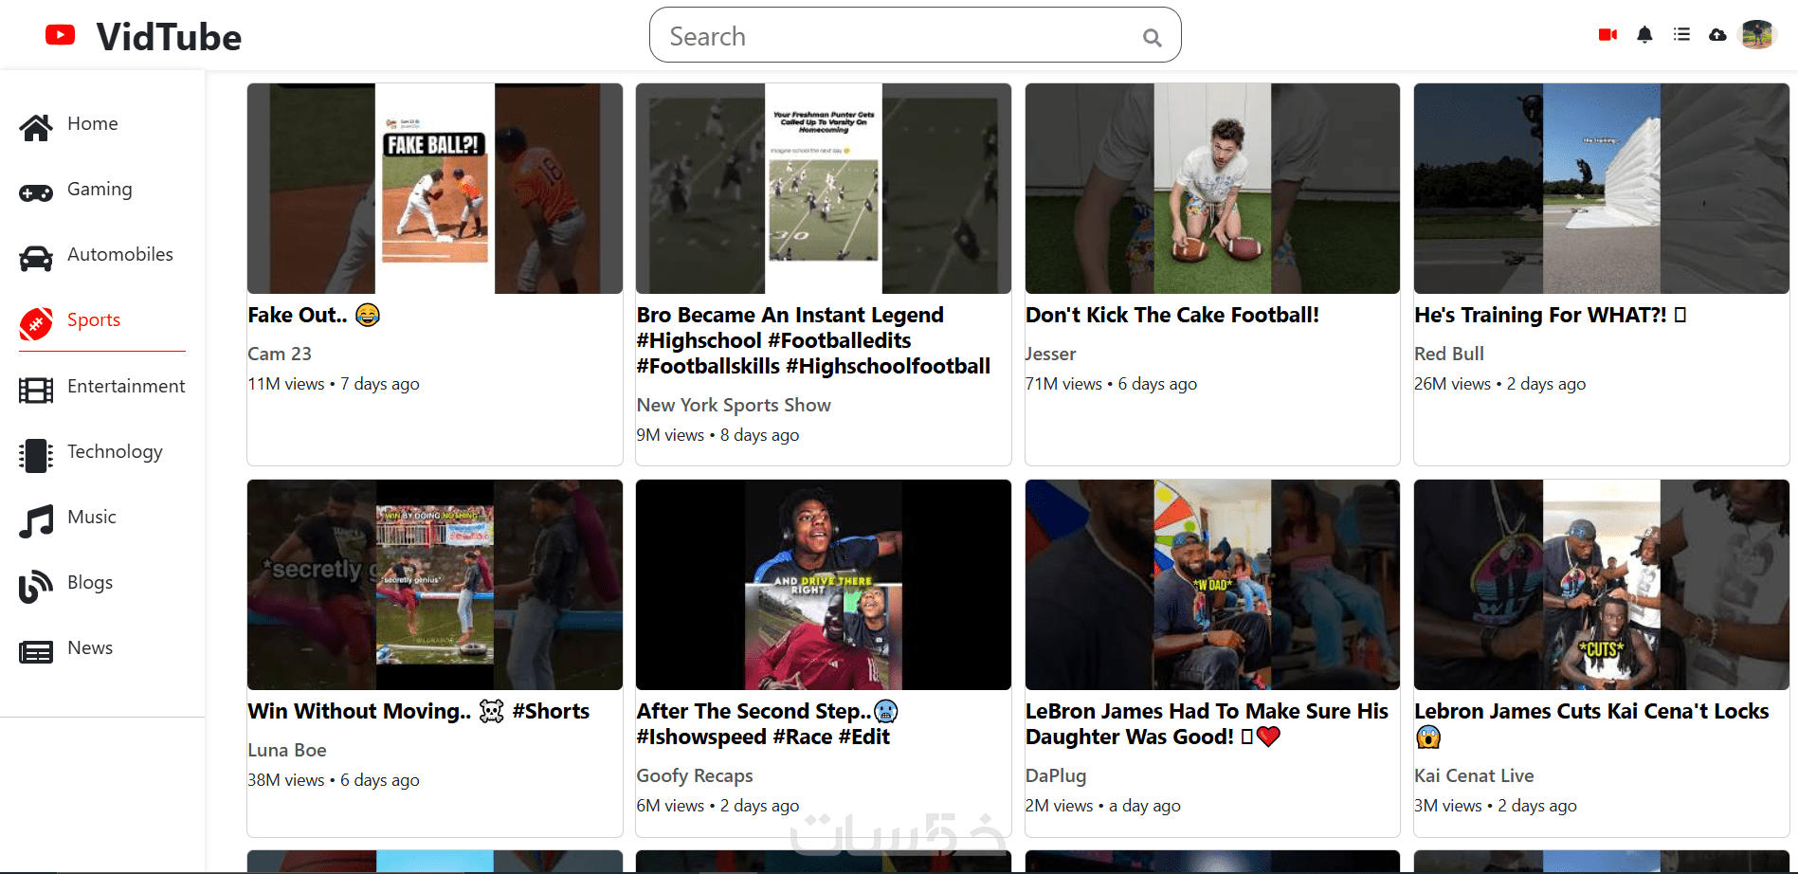
Task: Open the 'Fake Out..' video thumbnail
Action: [434, 189]
